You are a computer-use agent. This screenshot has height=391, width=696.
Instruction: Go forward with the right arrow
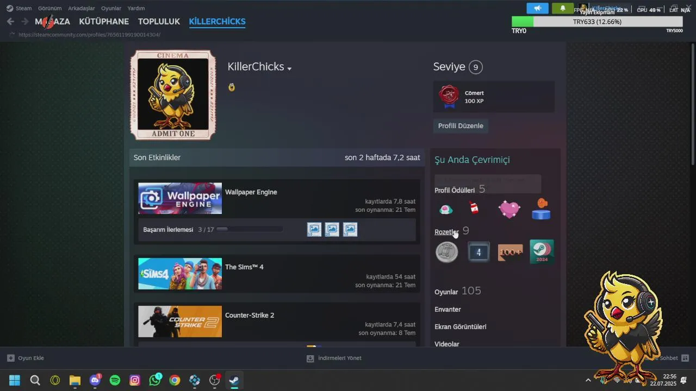(24, 22)
